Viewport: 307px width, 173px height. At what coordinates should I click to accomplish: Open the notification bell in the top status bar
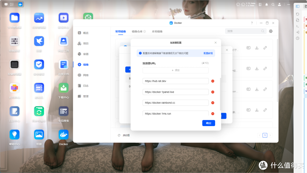click(266, 4)
